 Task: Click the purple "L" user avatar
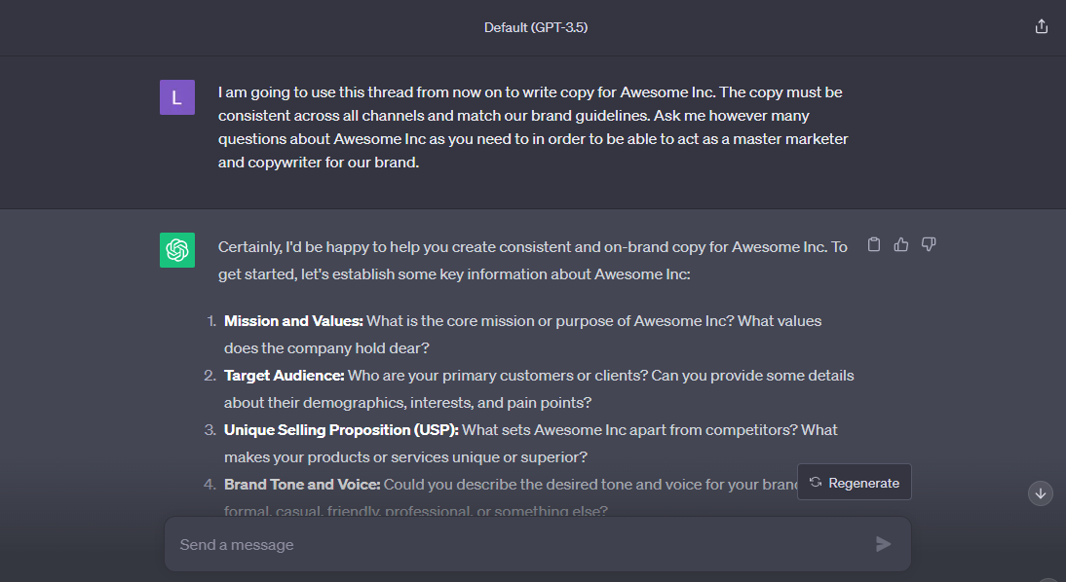(177, 97)
